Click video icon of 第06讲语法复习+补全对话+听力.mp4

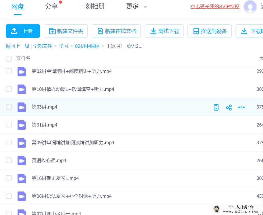(x=22, y=196)
